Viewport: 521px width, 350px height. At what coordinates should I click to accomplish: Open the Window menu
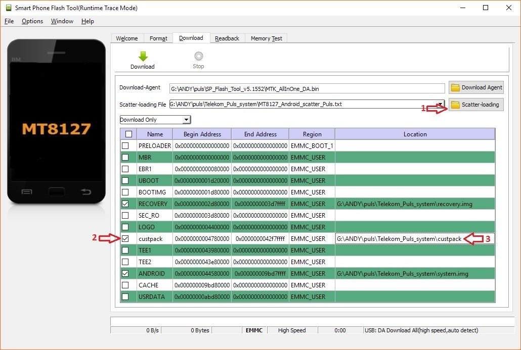(62, 21)
